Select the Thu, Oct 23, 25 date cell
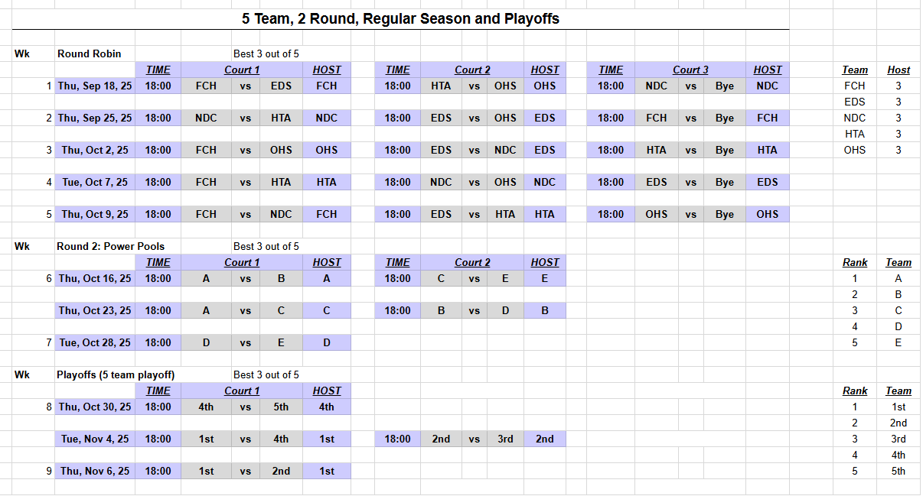Image resolution: width=923 pixels, height=496 pixels. [95, 310]
